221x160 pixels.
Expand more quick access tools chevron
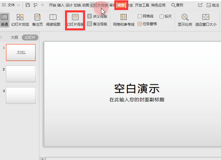point(43,5)
